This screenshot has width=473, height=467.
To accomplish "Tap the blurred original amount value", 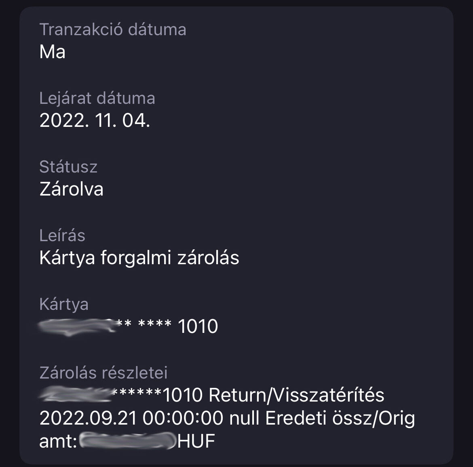I will click(127, 441).
